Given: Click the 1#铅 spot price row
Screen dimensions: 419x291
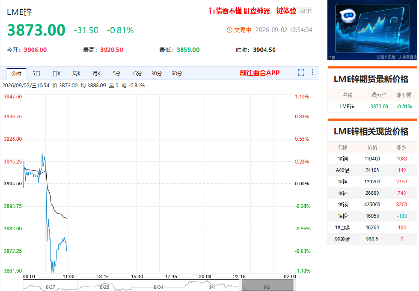Looking at the screenshot, I should click(372, 216).
